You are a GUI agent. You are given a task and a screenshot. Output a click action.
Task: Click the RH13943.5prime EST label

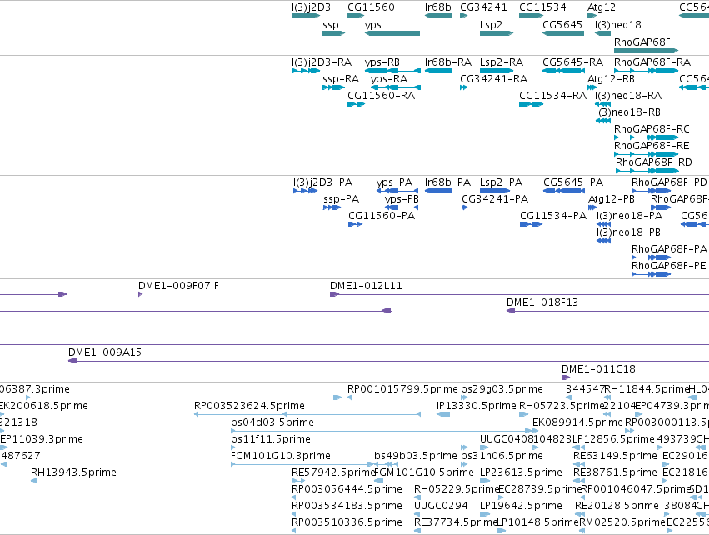[x=73, y=472]
